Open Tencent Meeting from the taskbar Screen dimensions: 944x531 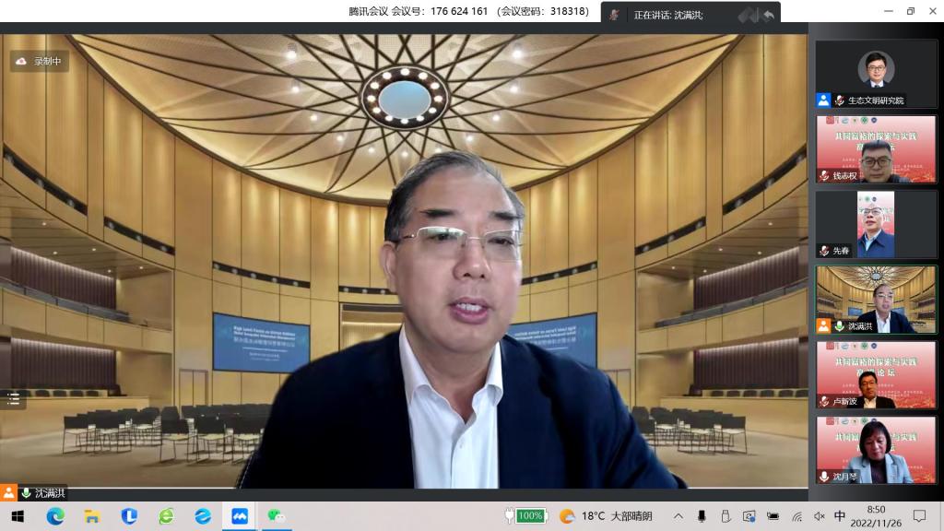click(239, 515)
